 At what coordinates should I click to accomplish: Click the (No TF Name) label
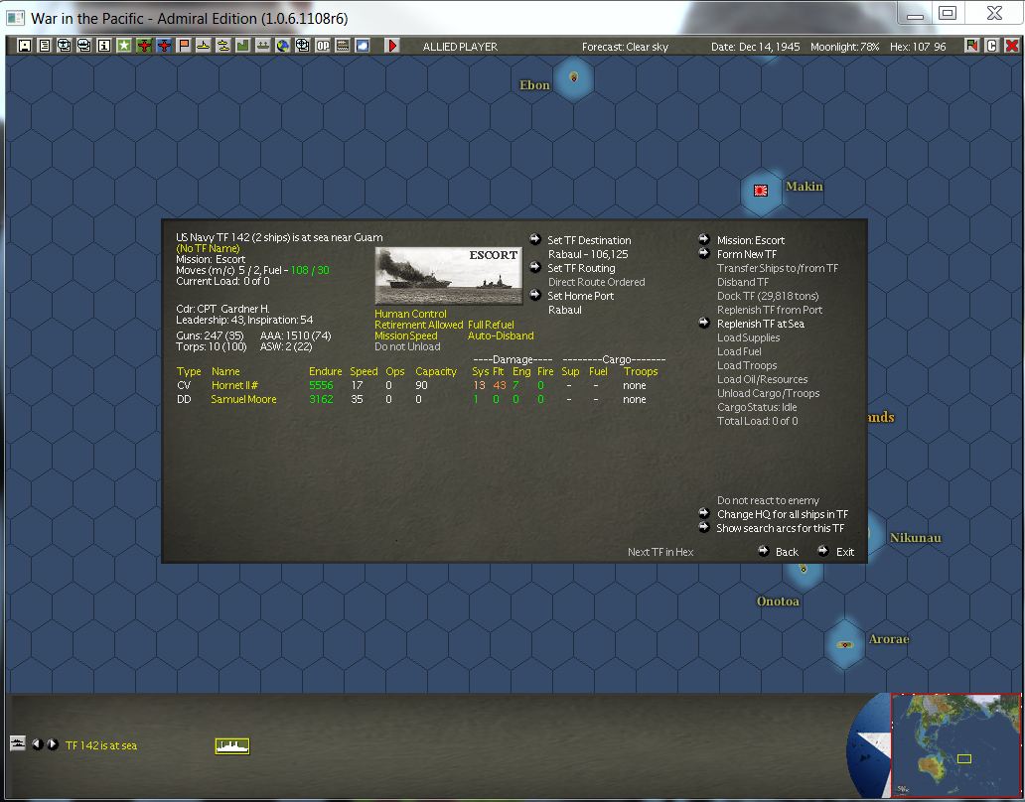pos(208,248)
